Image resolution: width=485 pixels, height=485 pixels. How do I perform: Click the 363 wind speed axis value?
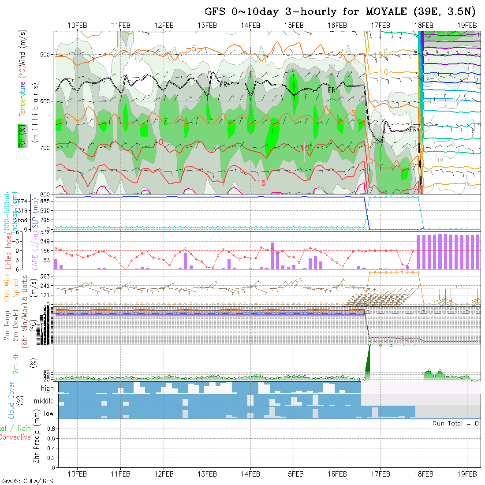pyautogui.click(x=45, y=276)
